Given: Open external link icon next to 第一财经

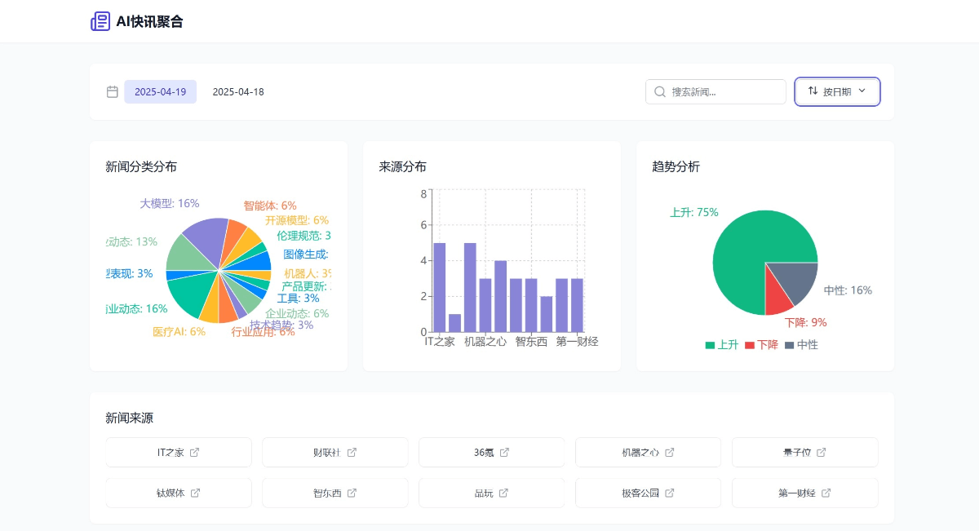Looking at the screenshot, I should [826, 493].
